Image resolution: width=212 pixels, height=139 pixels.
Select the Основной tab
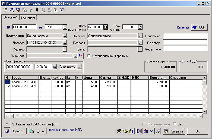11,18
